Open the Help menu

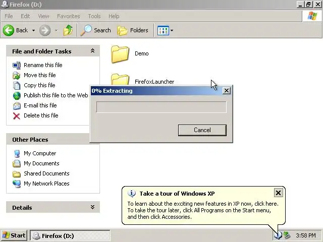(x=114, y=16)
